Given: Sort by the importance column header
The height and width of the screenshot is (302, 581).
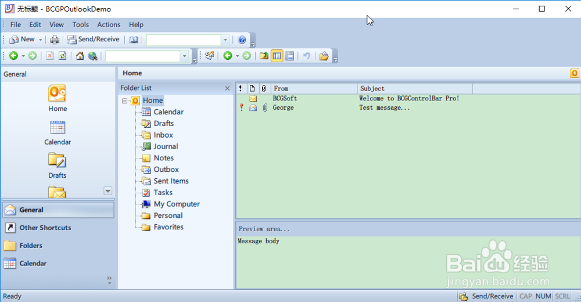Looking at the screenshot, I should click(241, 88).
